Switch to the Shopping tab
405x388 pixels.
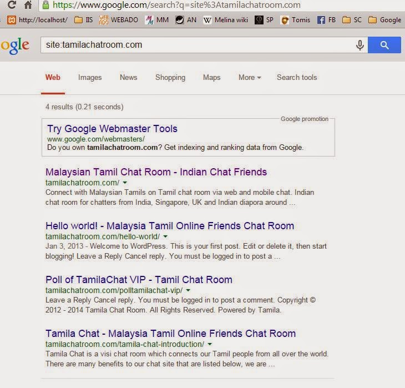point(170,77)
